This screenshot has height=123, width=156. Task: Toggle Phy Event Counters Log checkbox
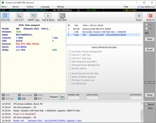click(69, 80)
